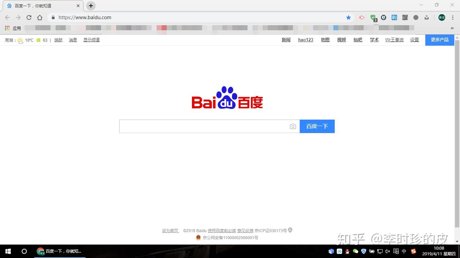Open the IE tab 'e' extension
This screenshot has height=258, width=460.
pos(384,17)
